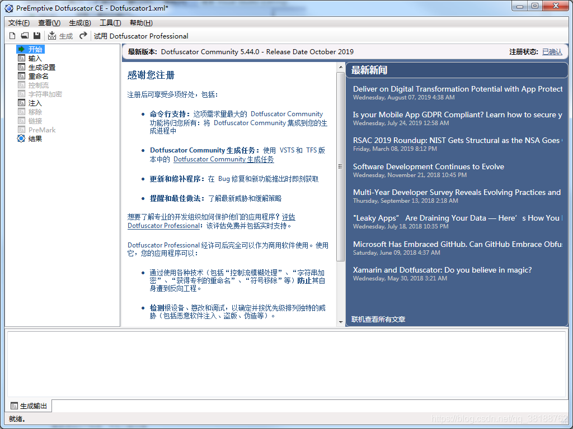
Task: Open the Dotfuscator Community 生成任务 link
Action: [x=224, y=159]
